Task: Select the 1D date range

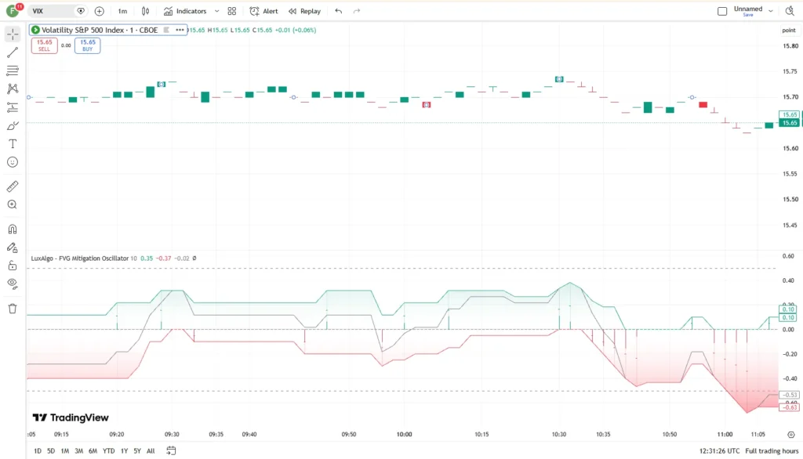Action: pyautogui.click(x=38, y=451)
